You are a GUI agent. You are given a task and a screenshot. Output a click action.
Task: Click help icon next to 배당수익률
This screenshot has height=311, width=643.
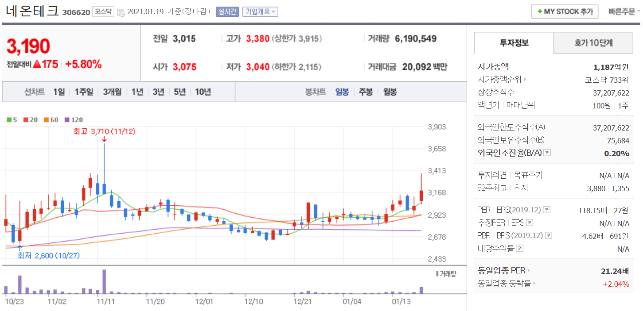[x=520, y=249]
